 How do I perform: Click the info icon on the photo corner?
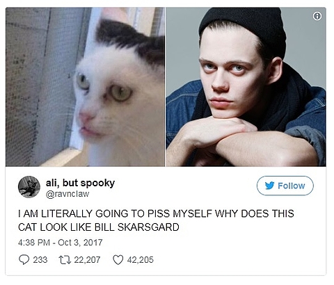coord(317,16)
